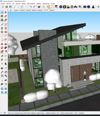The image size is (100, 116).
Task: Select the Section Plane tool
Action: point(6,84)
